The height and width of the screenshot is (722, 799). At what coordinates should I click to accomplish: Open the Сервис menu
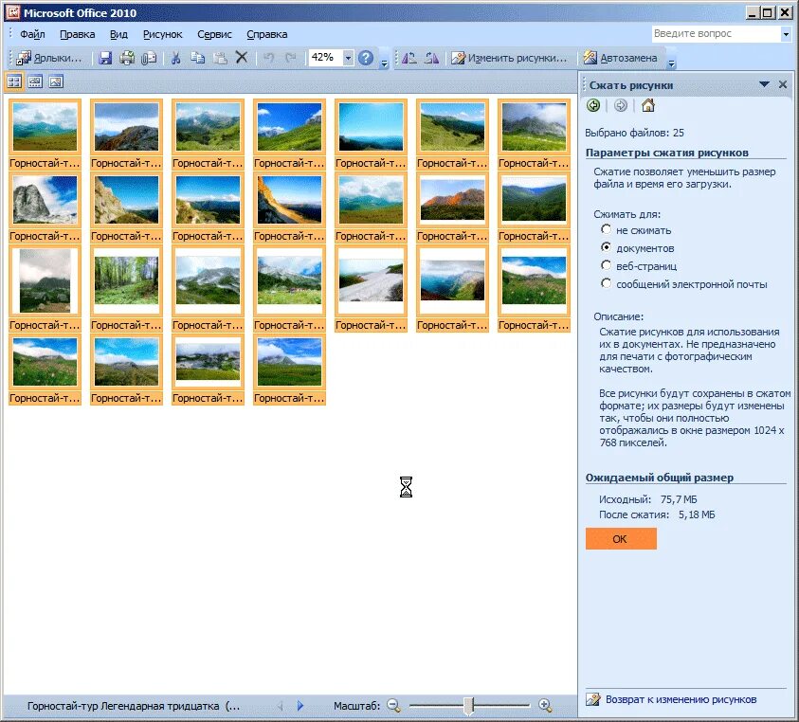pos(214,34)
